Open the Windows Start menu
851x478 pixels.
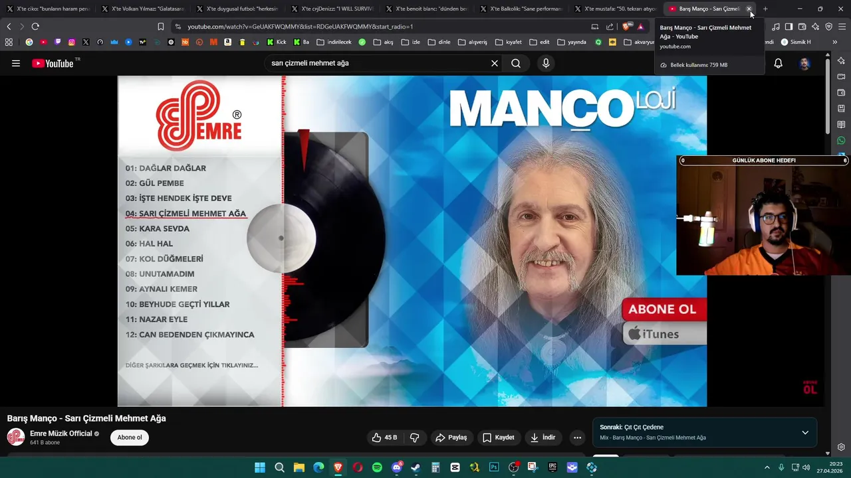[260, 467]
